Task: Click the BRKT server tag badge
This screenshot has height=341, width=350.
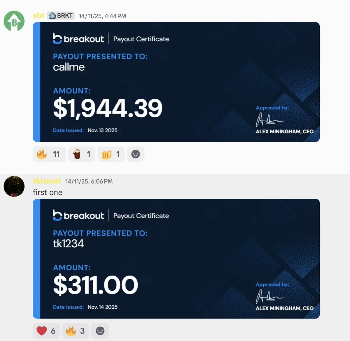Action: click(x=61, y=16)
